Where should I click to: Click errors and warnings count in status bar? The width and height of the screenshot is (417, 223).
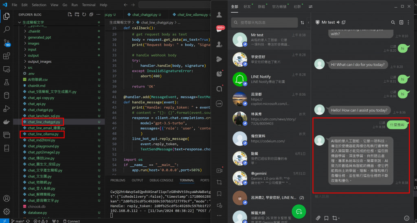click(41, 221)
